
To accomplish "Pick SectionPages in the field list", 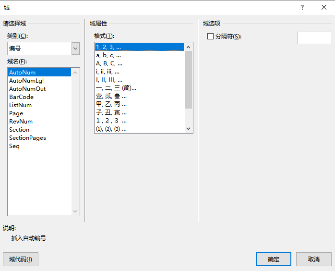I will tap(39, 138).
